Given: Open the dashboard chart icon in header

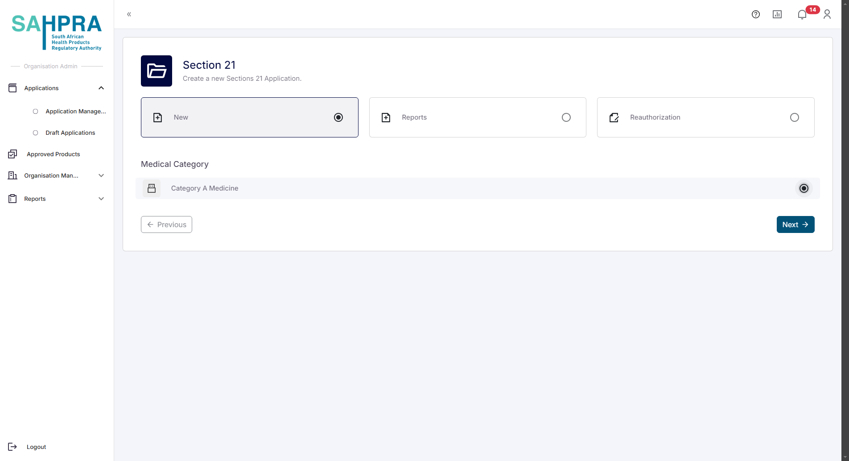Looking at the screenshot, I should [777, 14].
